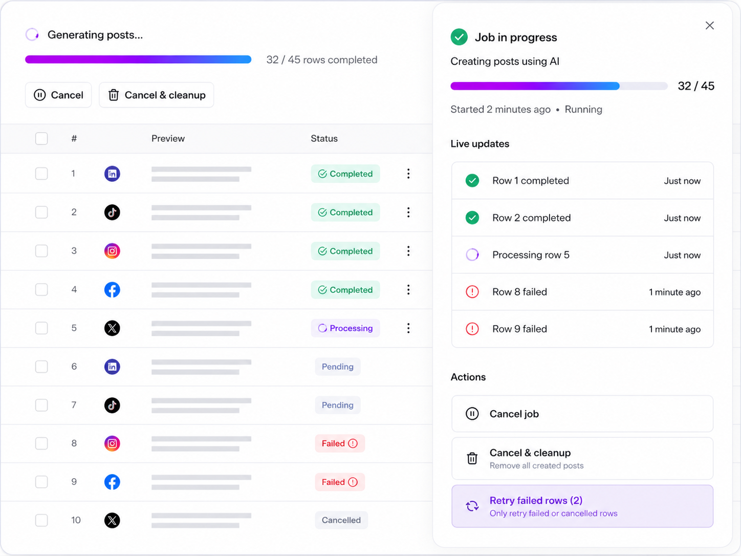This screenshot has width=741, height=556.
Task: Click the red alert icon for Row 8 failed
Action: pyautogui.click(x=472, y=292)
